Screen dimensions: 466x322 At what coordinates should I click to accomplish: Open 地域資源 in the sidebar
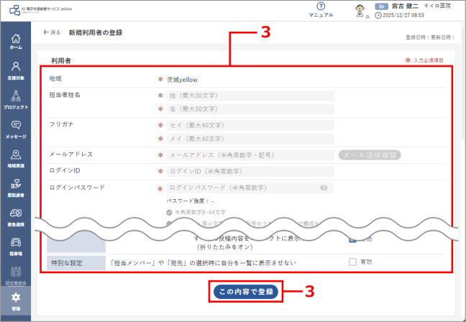point(16,157)
